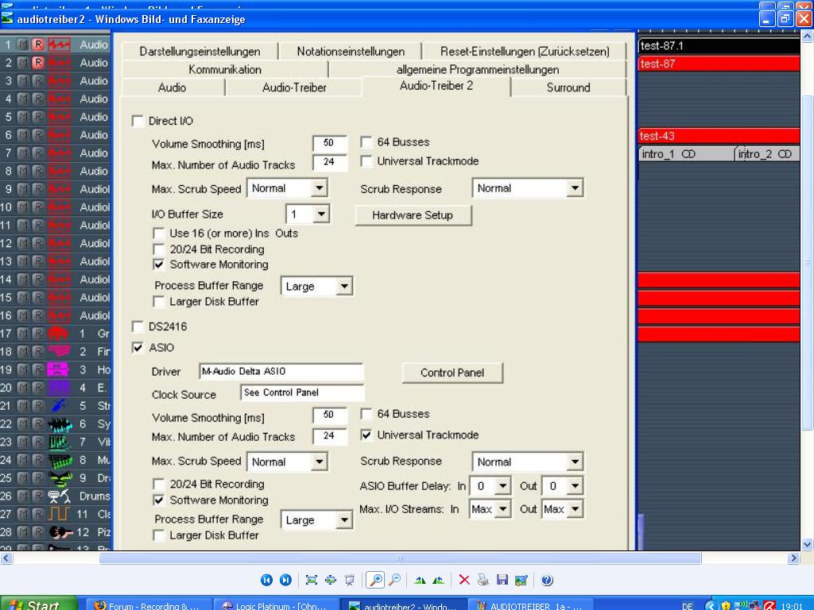Tick Use 16 (or more) Ins Outs
814x610 pixels.
point(159,234)
